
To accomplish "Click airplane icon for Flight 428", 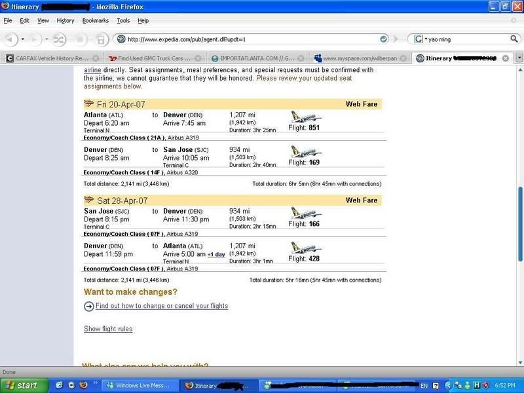I will tap(305, 248).
